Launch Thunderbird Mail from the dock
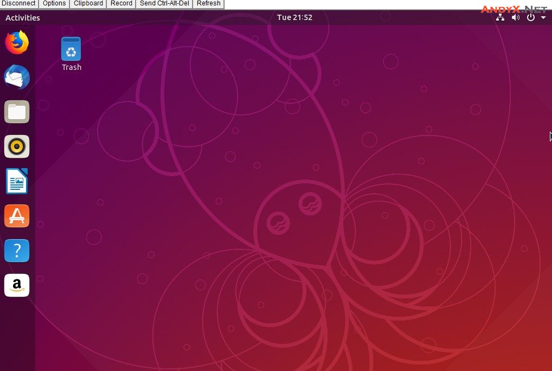The height and width of the screenshot is (371, 552). pos(17,77)
